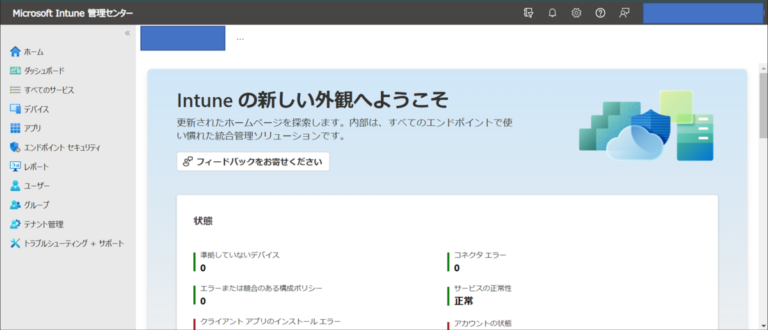This screenshot has width=768, height=330.
Task: Click the Intune の新しい外観へようこそ heading
Action: 312,100
